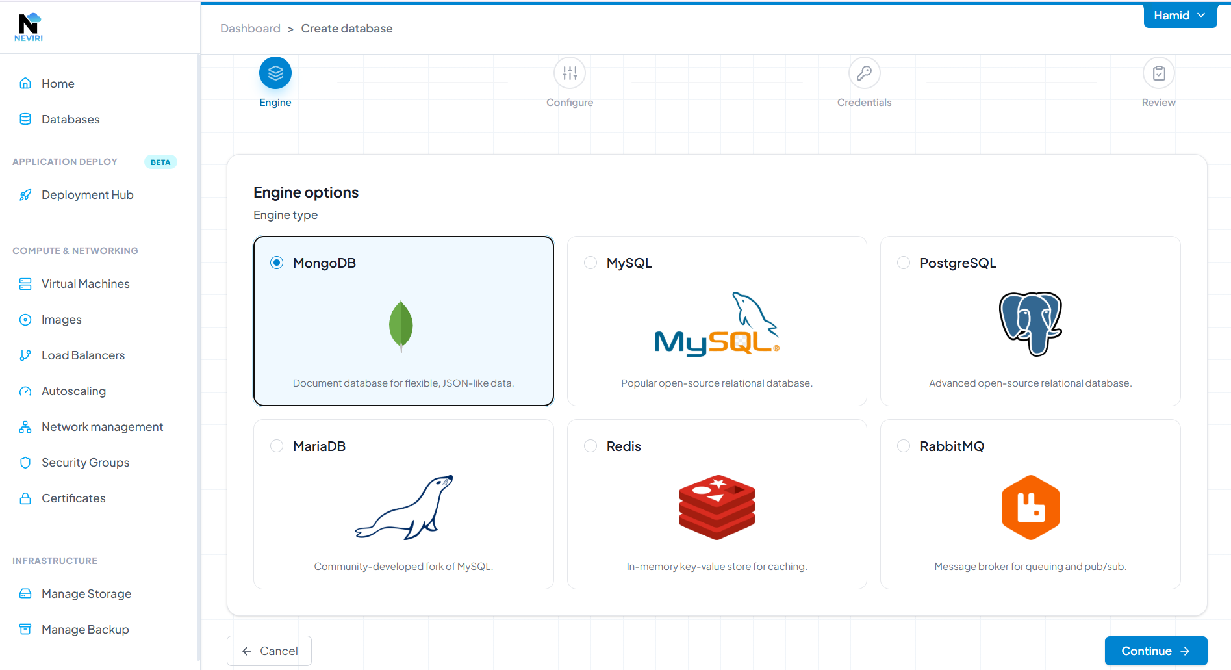Open the Hamid user dropdown
Image resolution: width=1231 pixels, height=670 pixels.
tap(1180, 16)
